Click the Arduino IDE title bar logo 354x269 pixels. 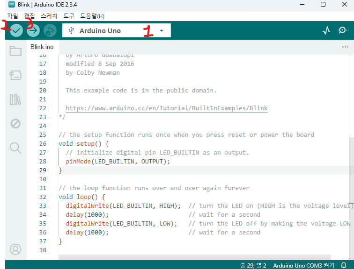coord(12,4)
